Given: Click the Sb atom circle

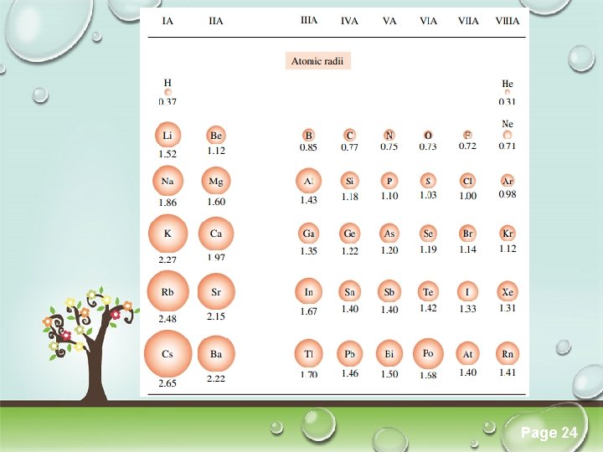Looking at the screenshot, I should click(389, 292).
